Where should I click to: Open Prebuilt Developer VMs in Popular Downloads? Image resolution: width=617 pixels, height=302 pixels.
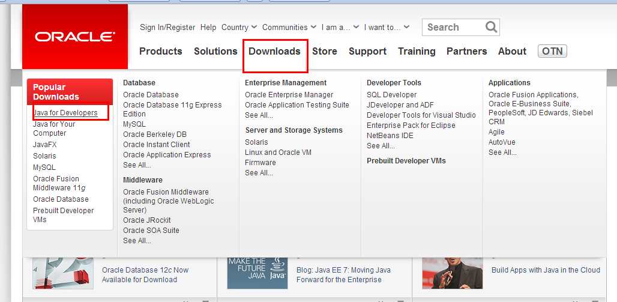64,215
